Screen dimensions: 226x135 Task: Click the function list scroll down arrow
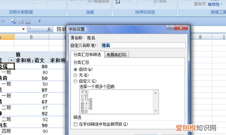pos(156,111)
